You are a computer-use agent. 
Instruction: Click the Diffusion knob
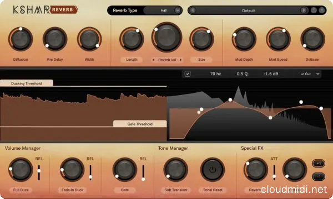21,39
